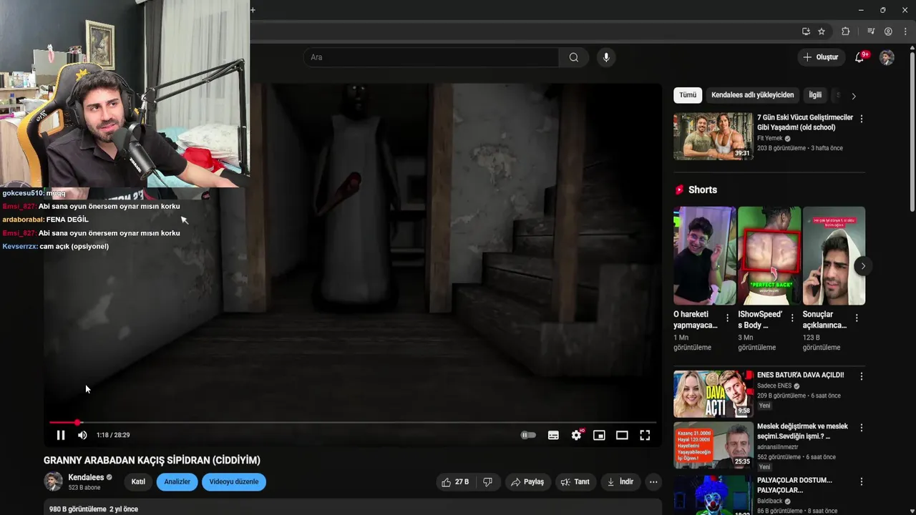
Task: Open options for 7 Gün Eski Vücut video
Action: pos(861,119)
